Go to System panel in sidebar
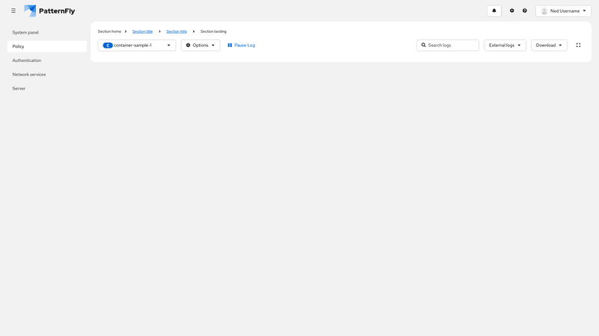Screen dimensions: 599x336 25,33
